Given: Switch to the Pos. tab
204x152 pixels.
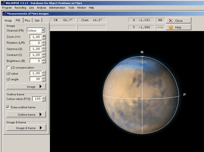Looking at the screenshot, I should tap(28, 20).
